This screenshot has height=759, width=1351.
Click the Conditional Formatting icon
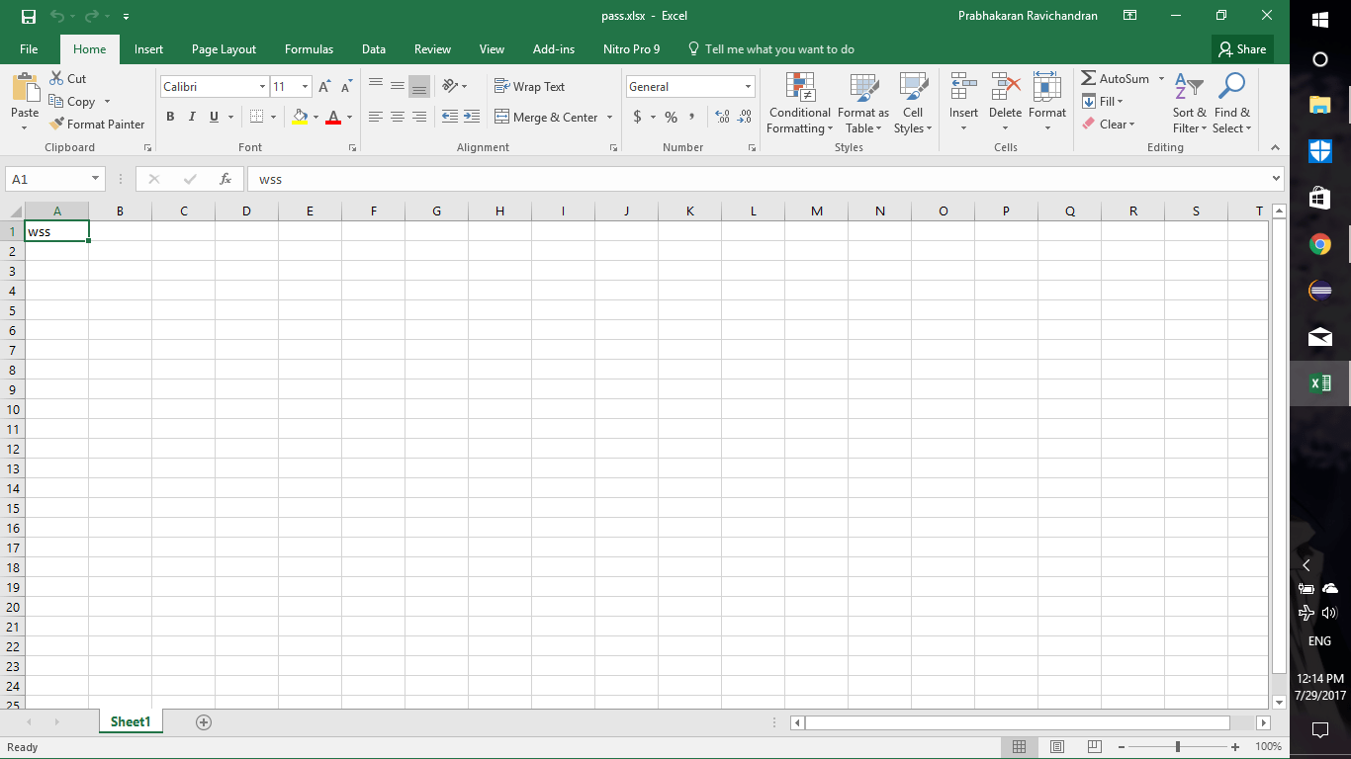799,87
